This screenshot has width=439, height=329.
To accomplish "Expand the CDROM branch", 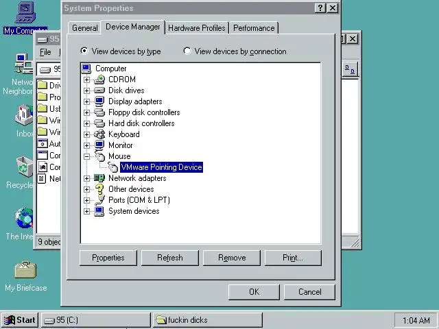I will [x=86, y=80].
